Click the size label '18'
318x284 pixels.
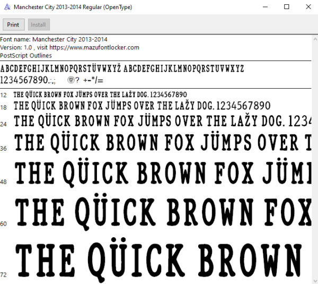click(4, 107)
